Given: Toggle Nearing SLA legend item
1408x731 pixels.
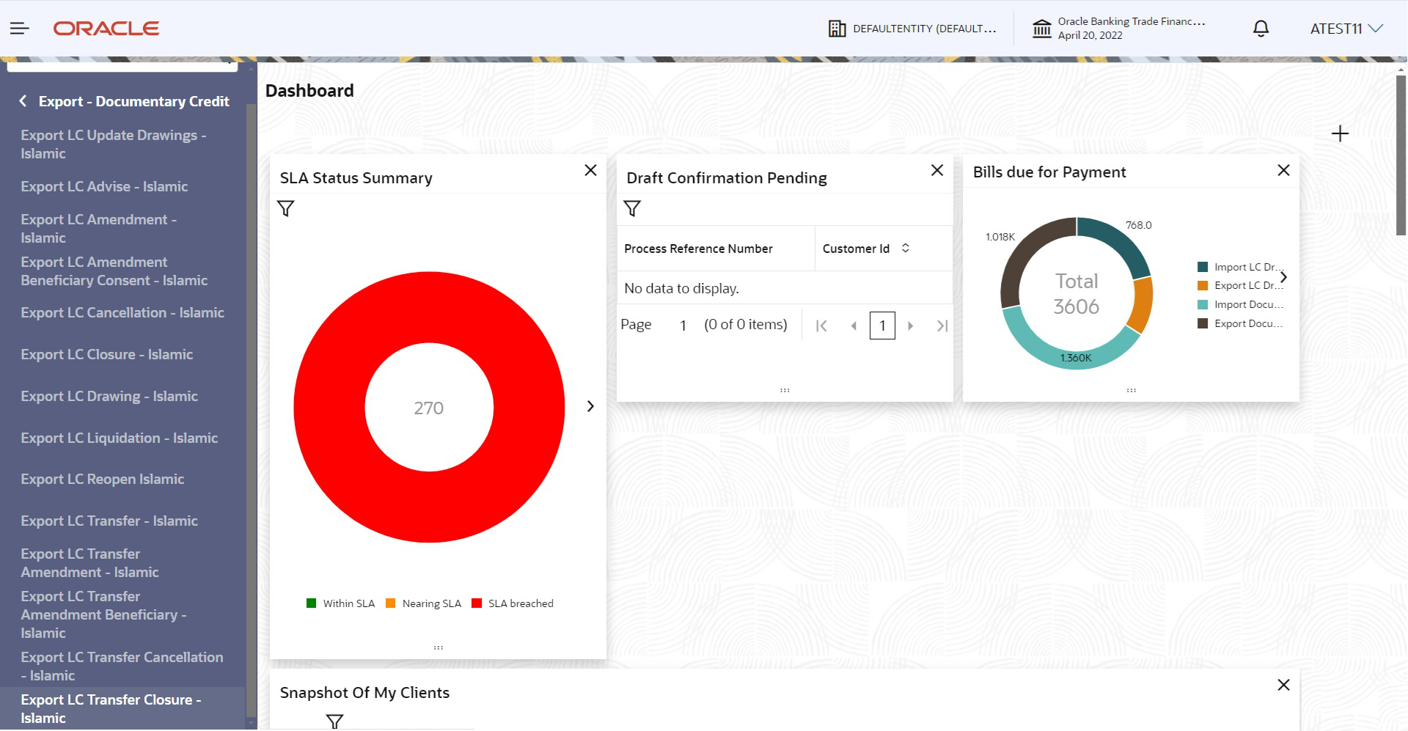Looking at the screenshot, I should click(424, 603).
